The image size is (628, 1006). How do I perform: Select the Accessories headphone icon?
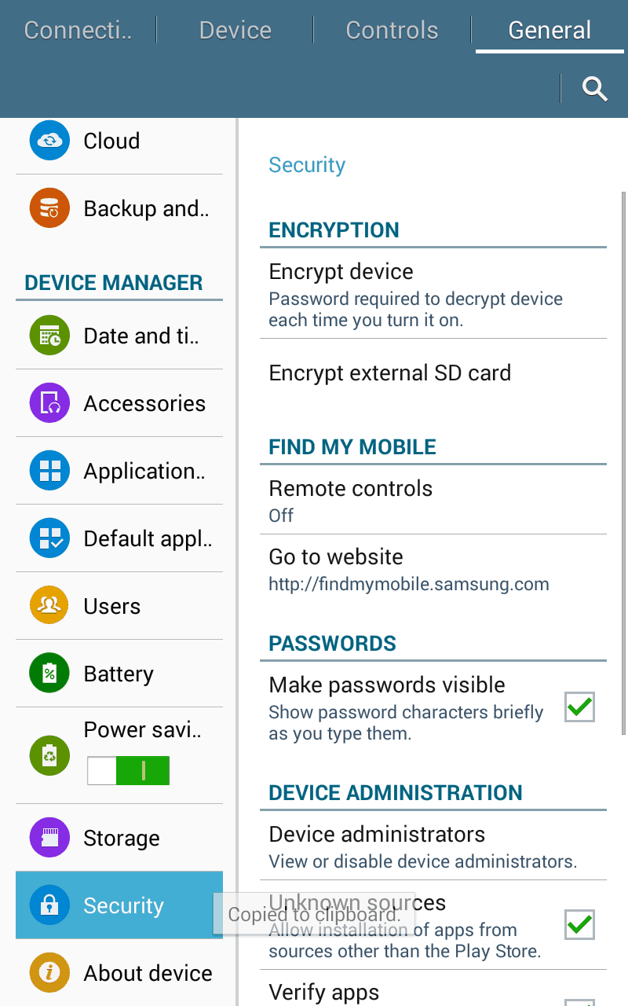pyautogui.click(x=50, y=403)
